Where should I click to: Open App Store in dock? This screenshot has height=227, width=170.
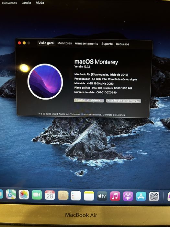coord(141,197)
